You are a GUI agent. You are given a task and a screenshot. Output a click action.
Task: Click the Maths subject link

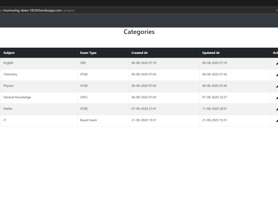(x=8, y=108)
